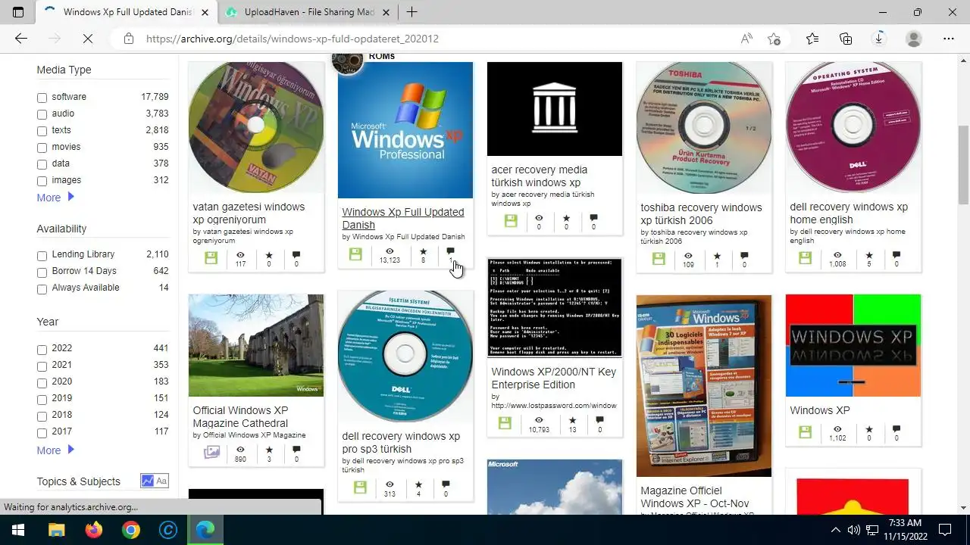970x545 pixels.
Task: Click the volume speaker tray icon
Action: pyautogui.click(x=853, y=530)
